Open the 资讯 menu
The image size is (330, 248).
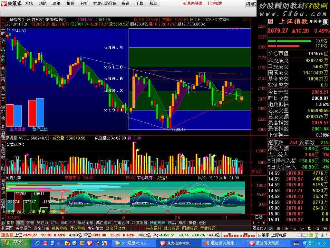(x=125, y=3)
